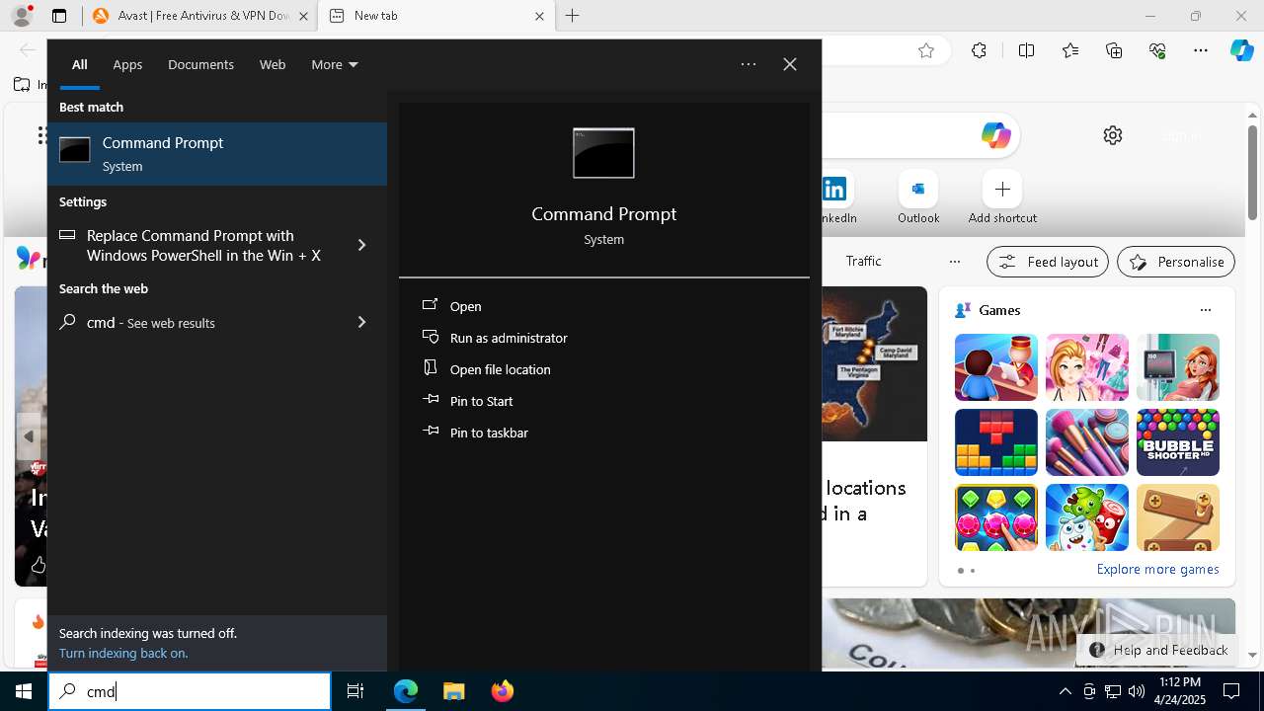
Task: Switch to the Documents search tab
Action: pyautogui.click(x=200, y=64)
